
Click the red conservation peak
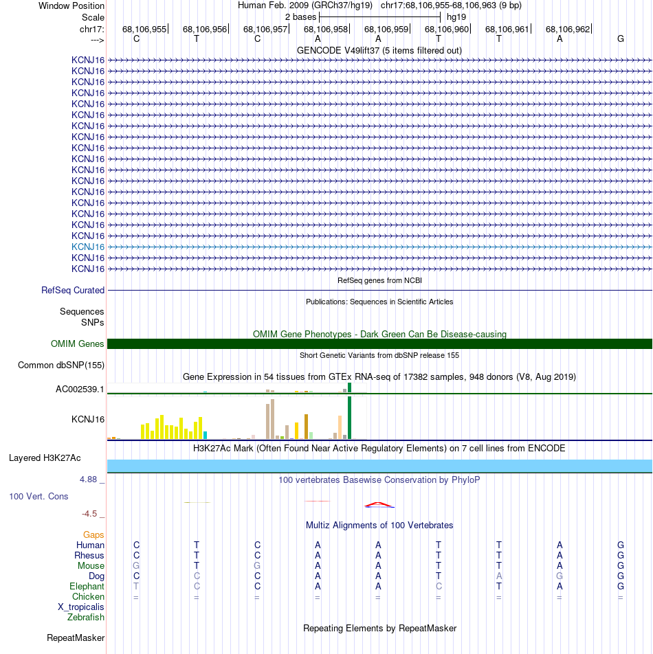[x=379, y=505]
